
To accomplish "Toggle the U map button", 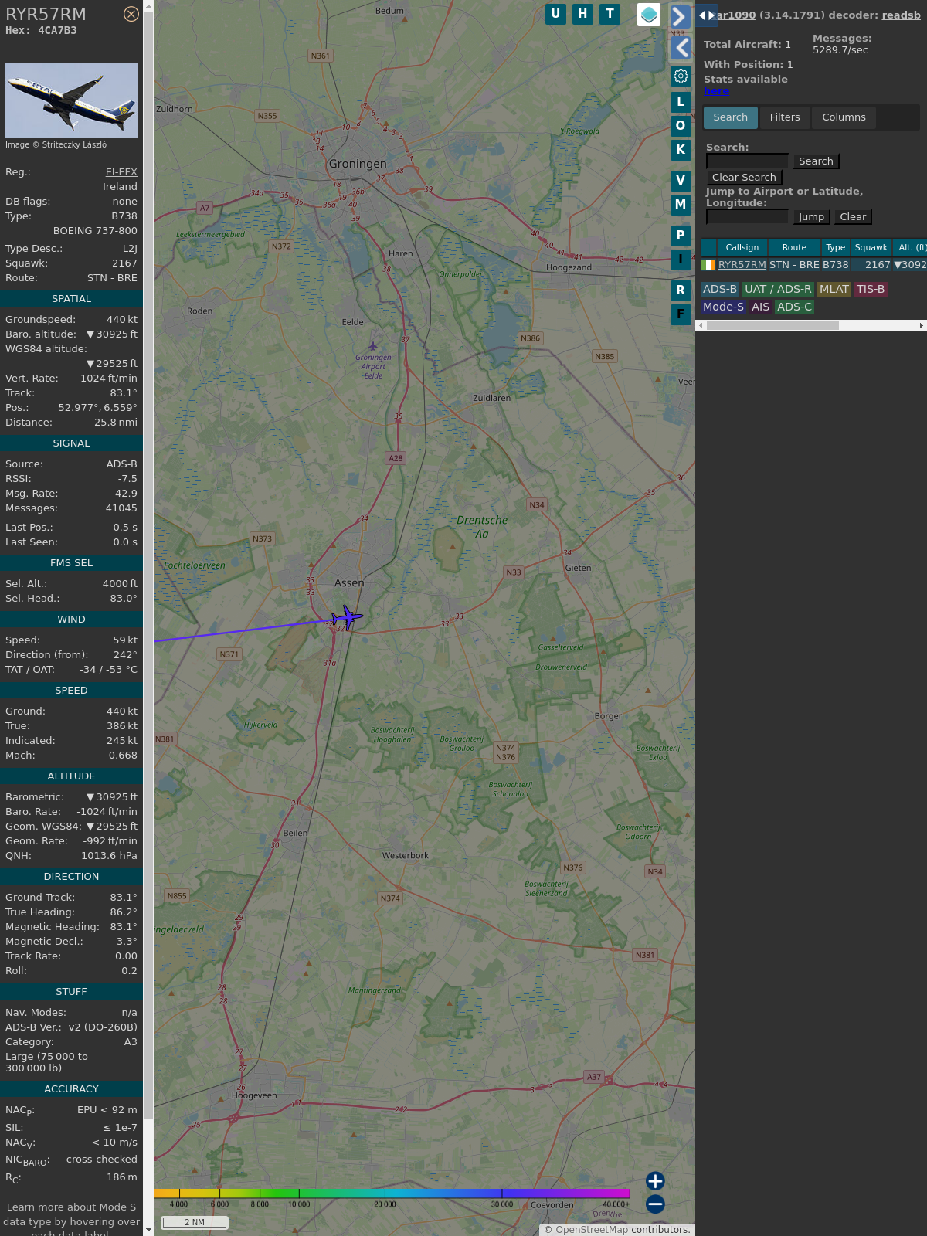I will [555, 14].
